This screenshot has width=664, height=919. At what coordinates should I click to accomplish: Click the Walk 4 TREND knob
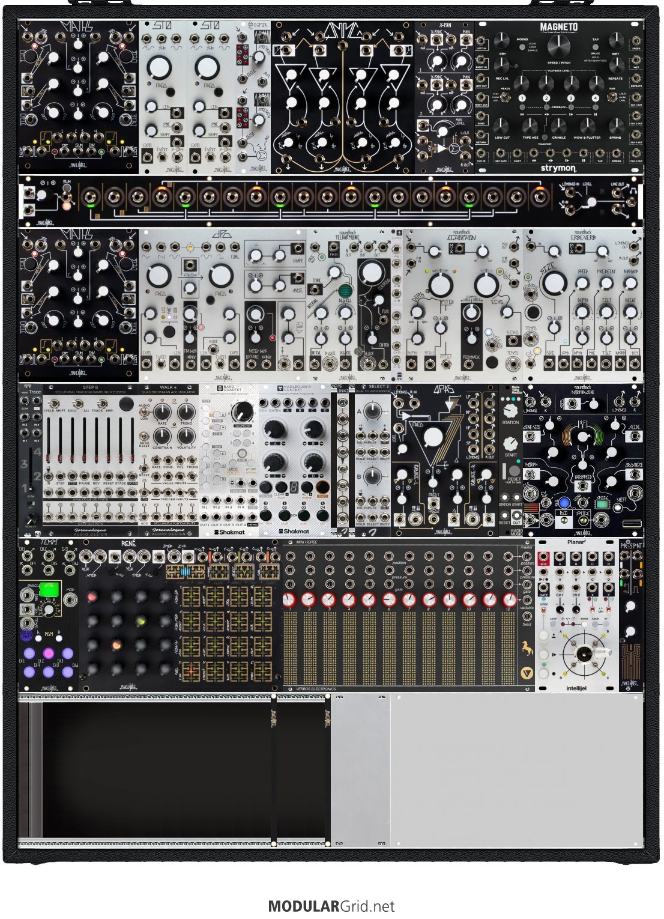(187, 412)
